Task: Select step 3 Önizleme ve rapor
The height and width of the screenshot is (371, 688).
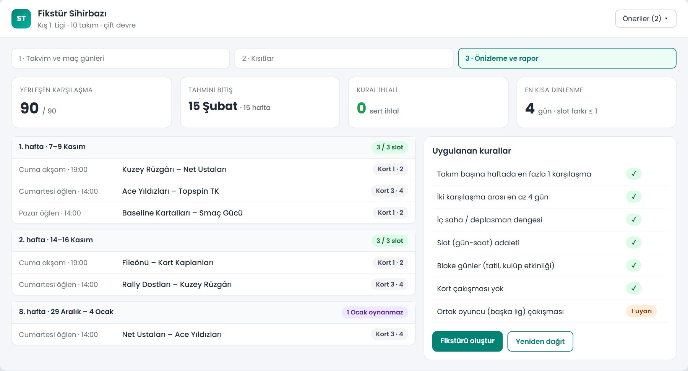Action: click(567, 58)
